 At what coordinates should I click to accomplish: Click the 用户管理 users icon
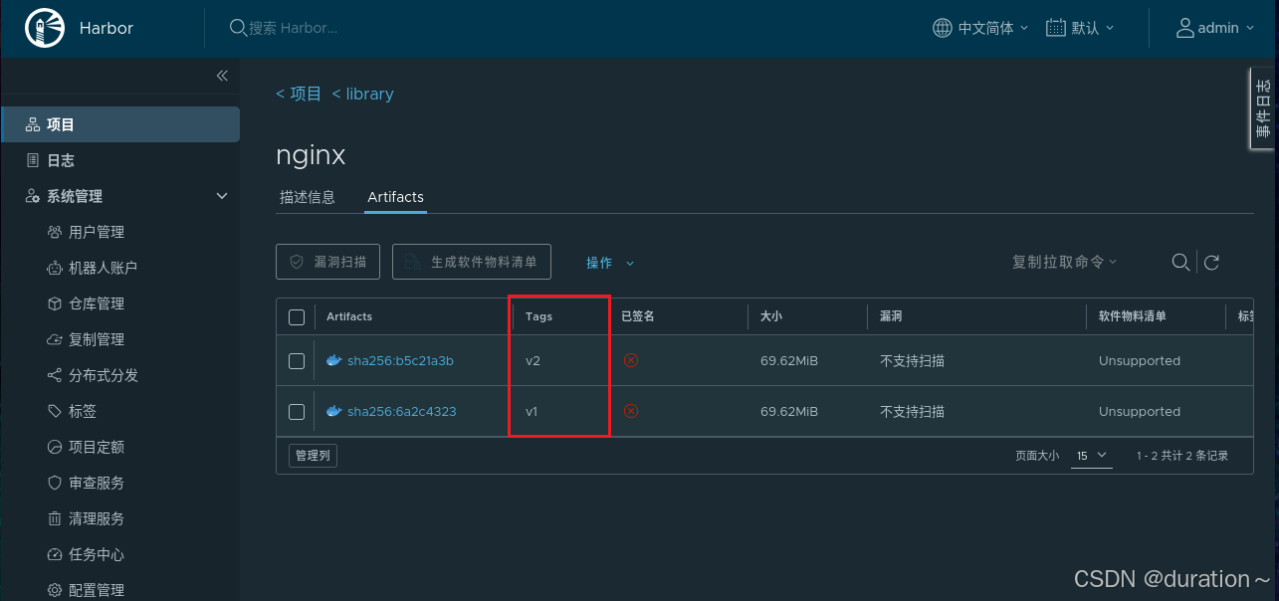click(x=55, y=232)
